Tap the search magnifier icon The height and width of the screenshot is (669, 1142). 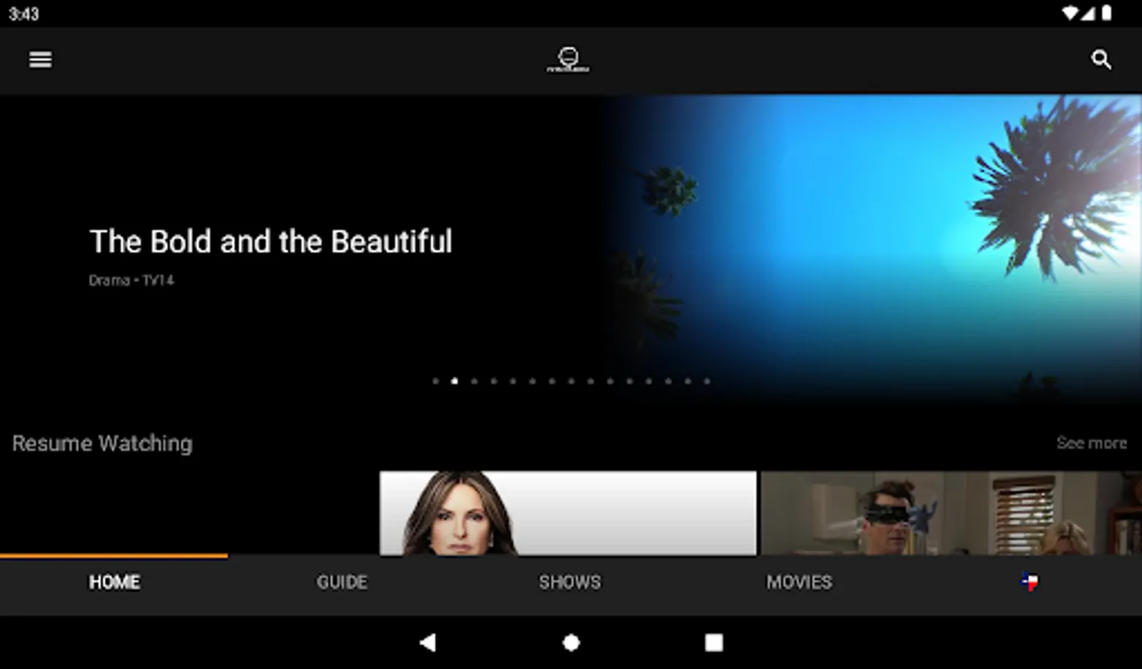point(1101,59)
